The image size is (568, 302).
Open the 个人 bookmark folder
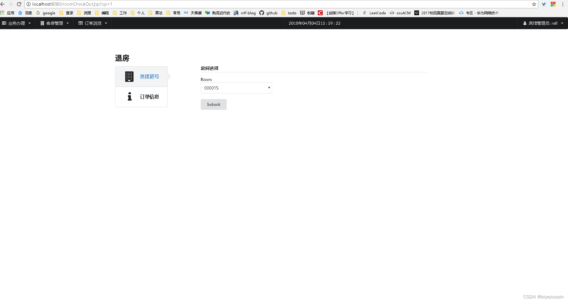[x=138, y=13]
